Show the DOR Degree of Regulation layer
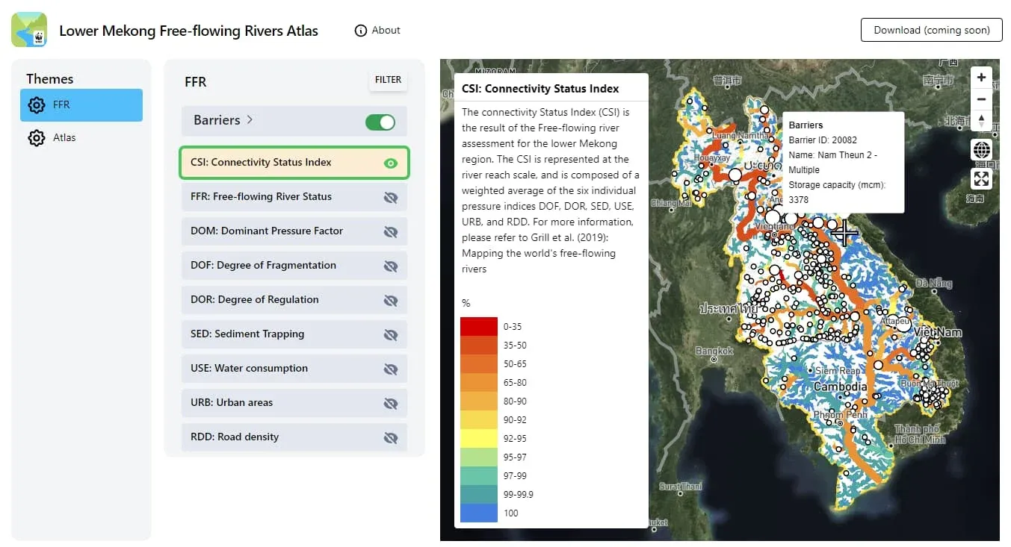The height and width of the screenshot is (547, 1011). coord(390,300)
